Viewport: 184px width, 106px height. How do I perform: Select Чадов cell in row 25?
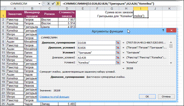(32, 104)
